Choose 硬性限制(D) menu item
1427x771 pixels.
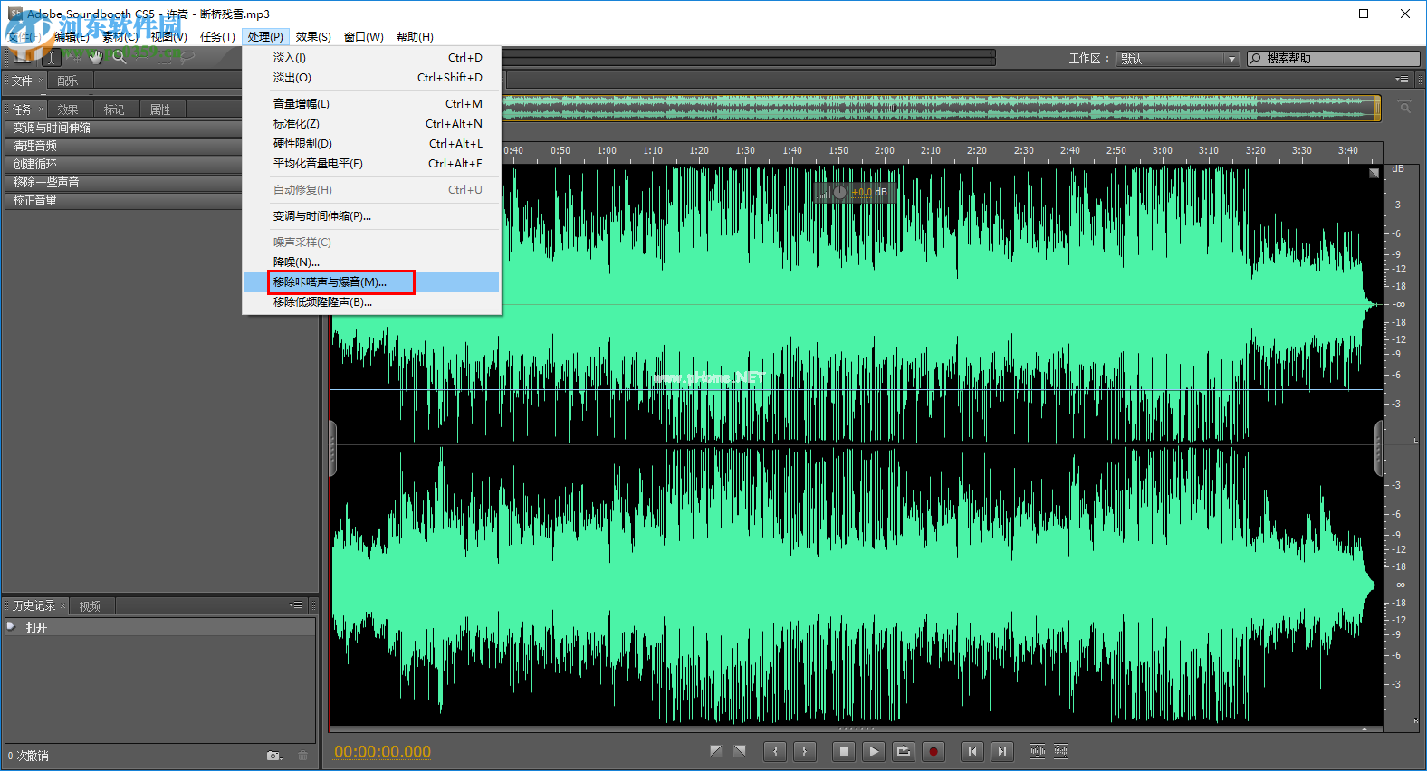click(x=371, y=144)
